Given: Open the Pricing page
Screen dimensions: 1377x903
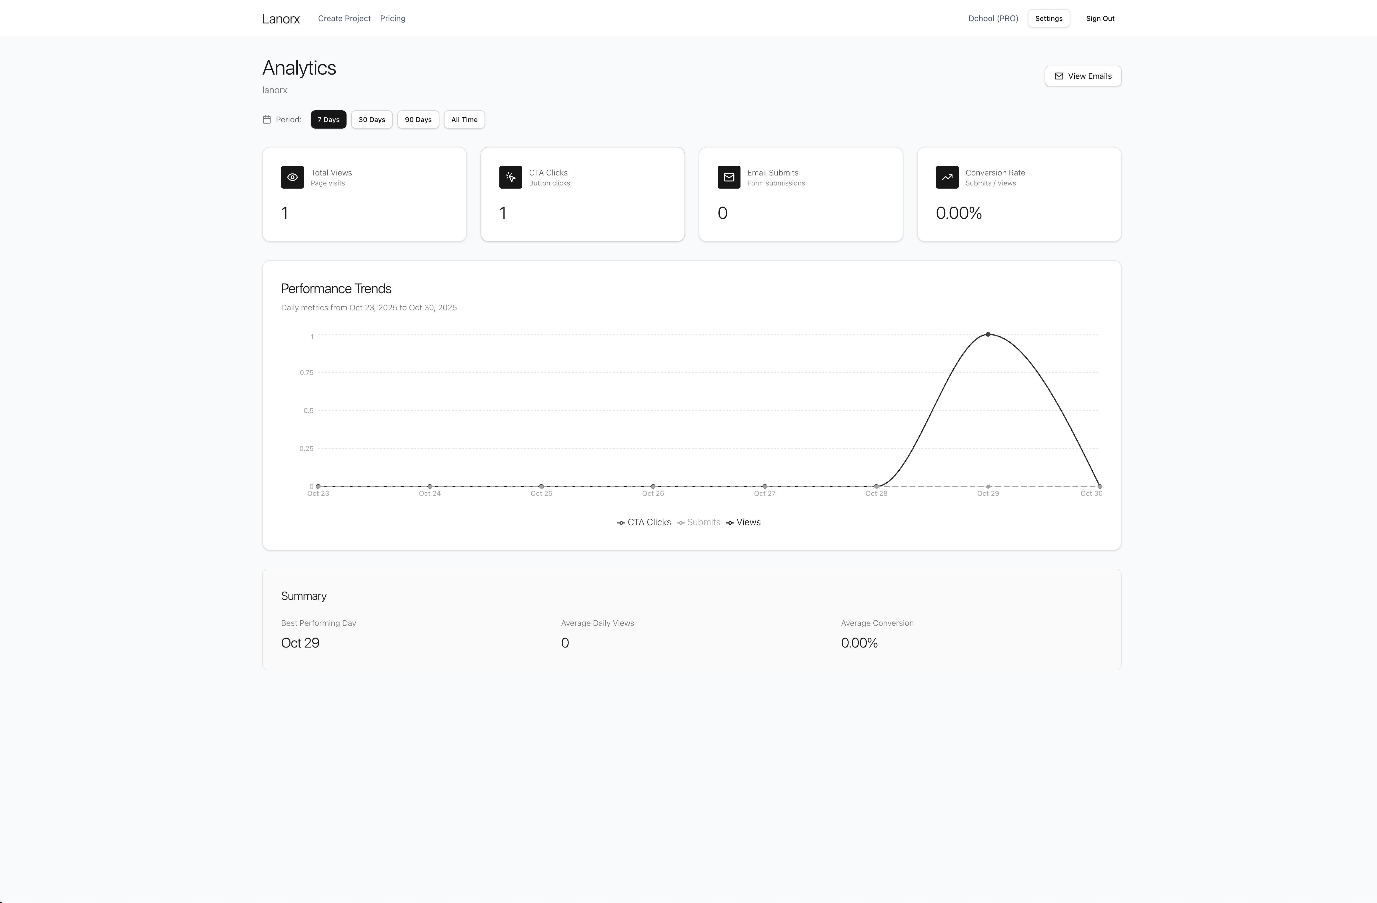Looking at the screenshot, I should [392, 18].
